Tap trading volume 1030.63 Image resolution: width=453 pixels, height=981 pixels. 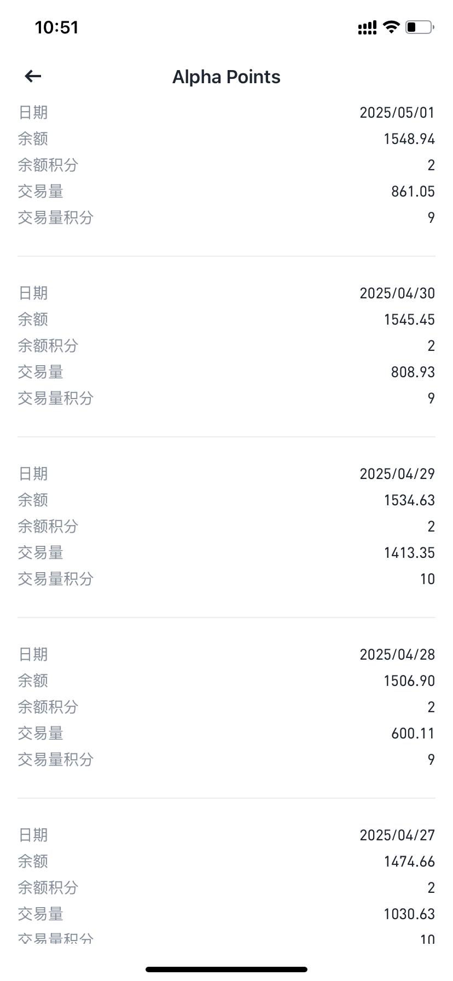[409, 914]
